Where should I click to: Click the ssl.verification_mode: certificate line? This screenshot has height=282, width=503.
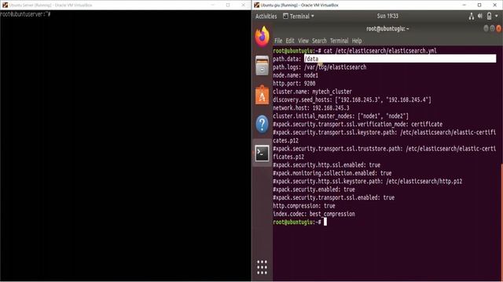358,125
